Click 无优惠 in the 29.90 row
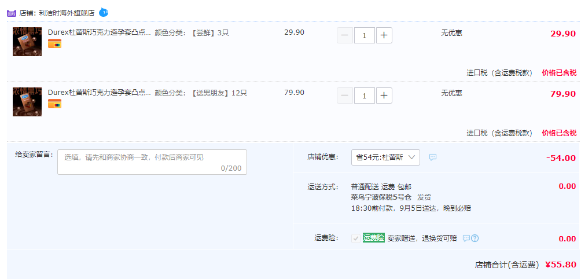Screen dimensions: 581x279 [451, 32]
